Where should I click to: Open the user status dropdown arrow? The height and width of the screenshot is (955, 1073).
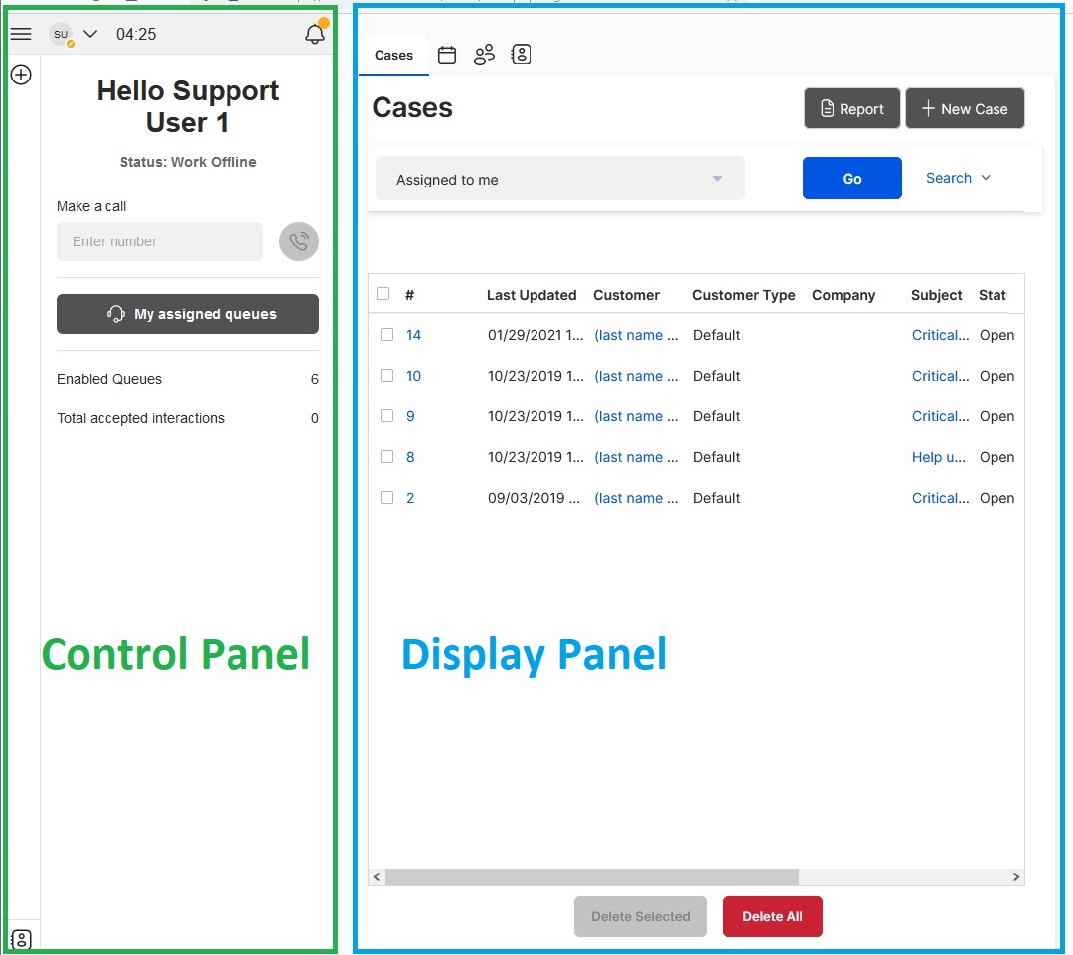(x=90, y=34)
